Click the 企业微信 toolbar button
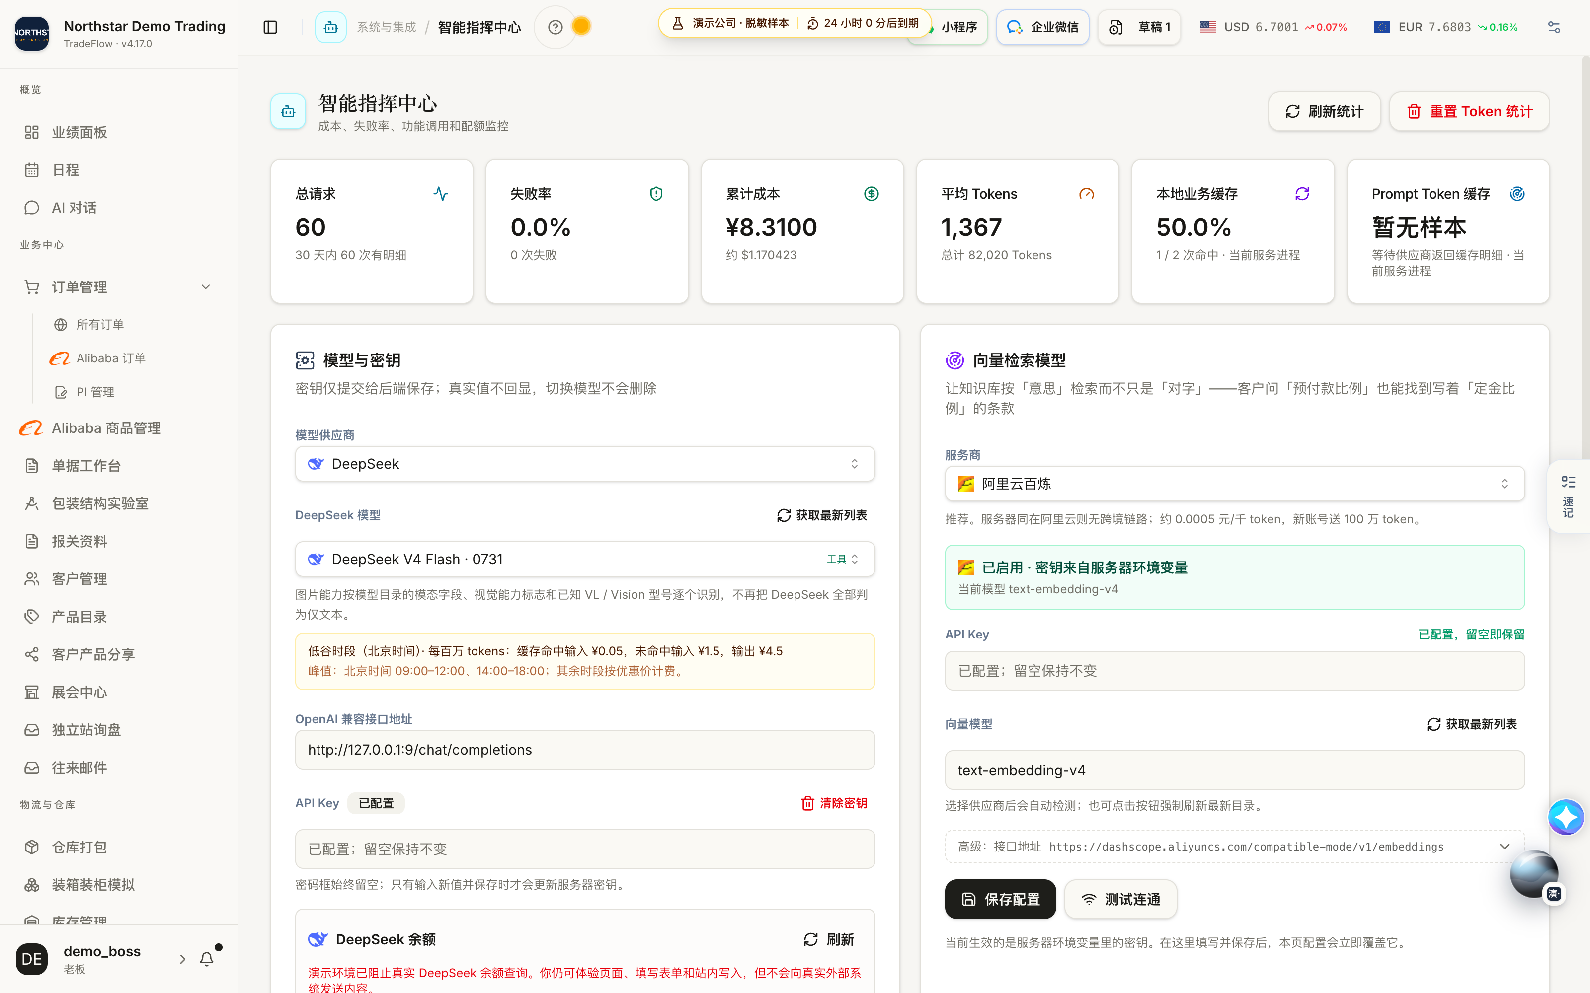Image resolution: width=1590 pixels, height=993 pixels. tap(1042, 27)
